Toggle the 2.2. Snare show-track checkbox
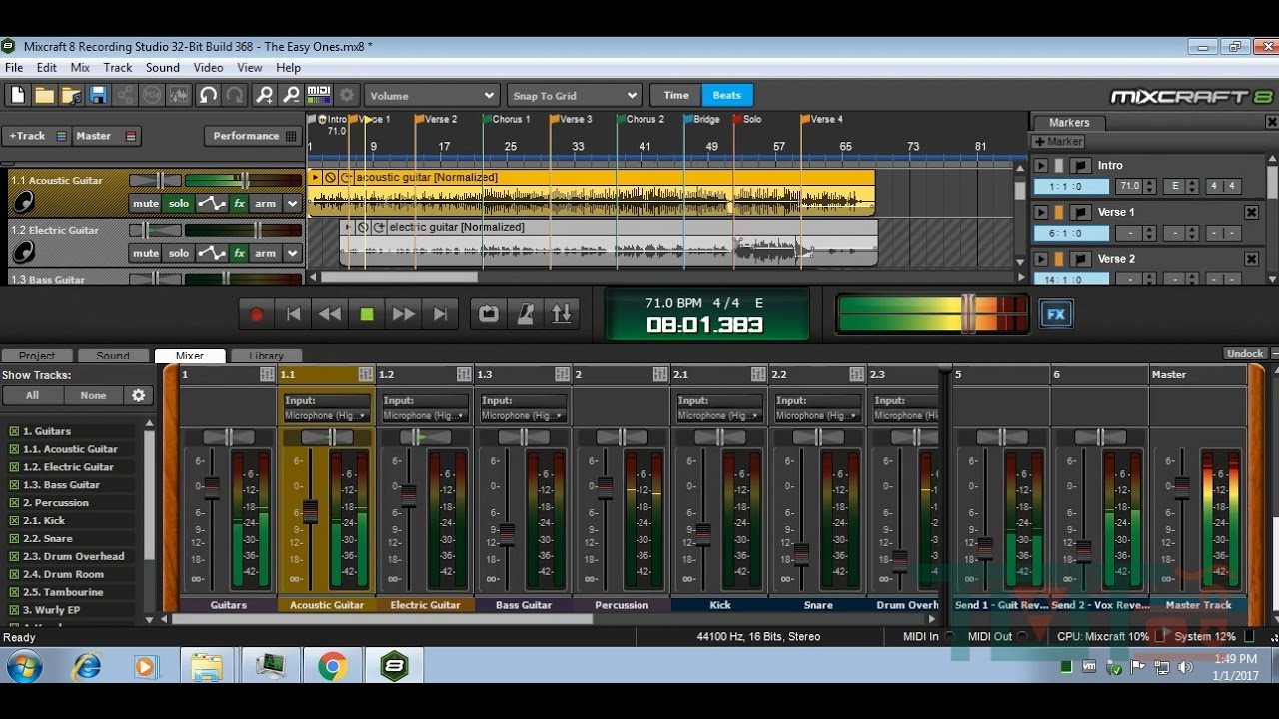The width and height of the screenshot is (1279, 719). [14, 539]
